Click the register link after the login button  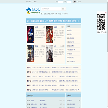click(79, 1)
